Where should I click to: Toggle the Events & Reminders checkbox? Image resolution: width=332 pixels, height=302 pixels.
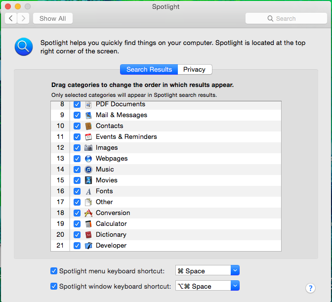[x=77, y=137]
